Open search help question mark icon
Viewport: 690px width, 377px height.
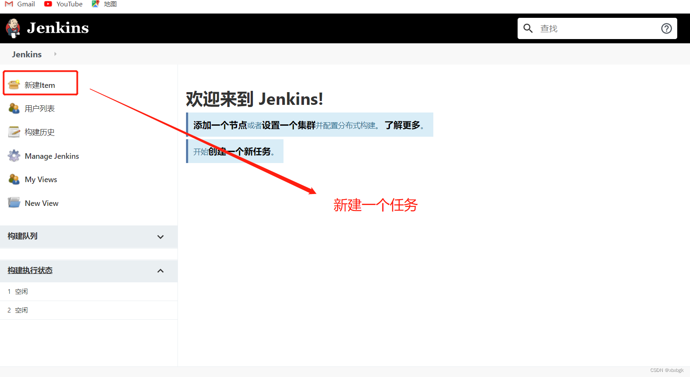[x=666, y=28]
